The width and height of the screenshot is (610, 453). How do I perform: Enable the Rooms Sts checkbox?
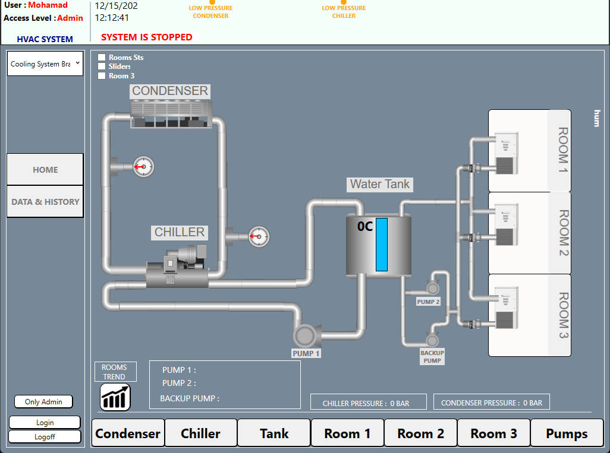click(x=102, y=58)
